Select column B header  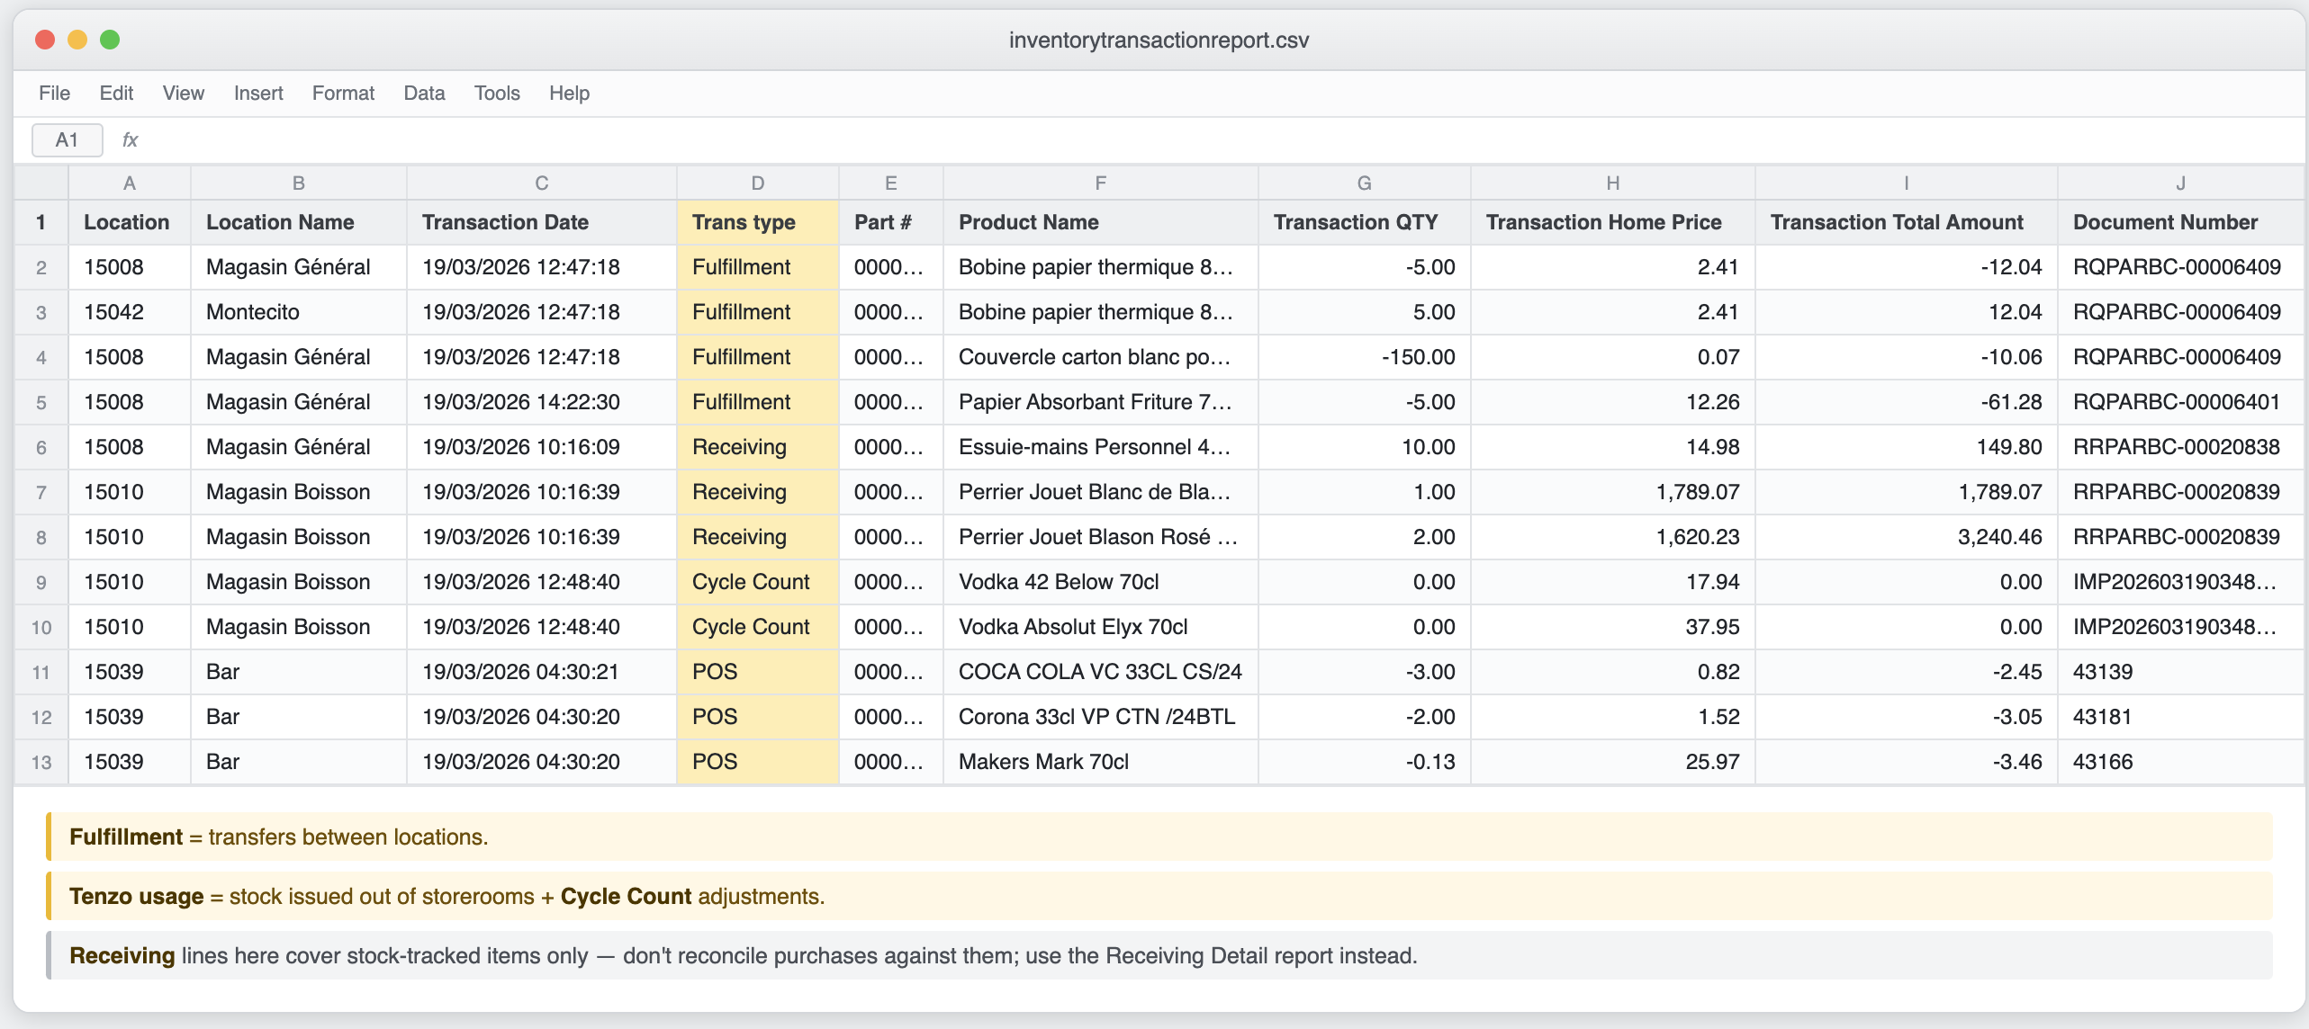pyautogui.click(x=299, y=183)
